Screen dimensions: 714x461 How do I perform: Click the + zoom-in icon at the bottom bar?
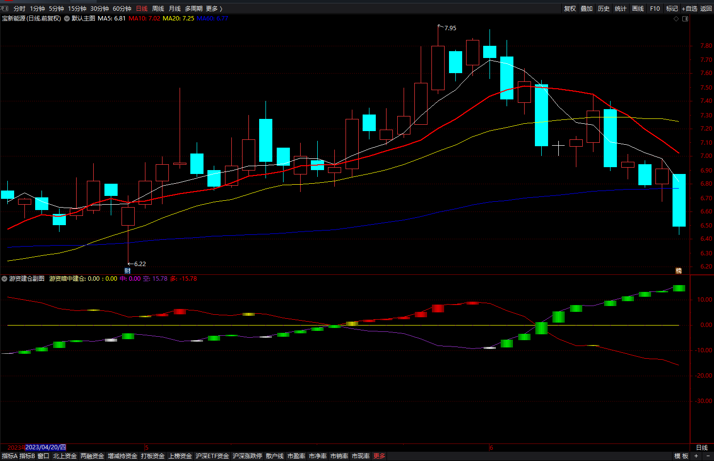pyautogui.click(x=696, y=456)
